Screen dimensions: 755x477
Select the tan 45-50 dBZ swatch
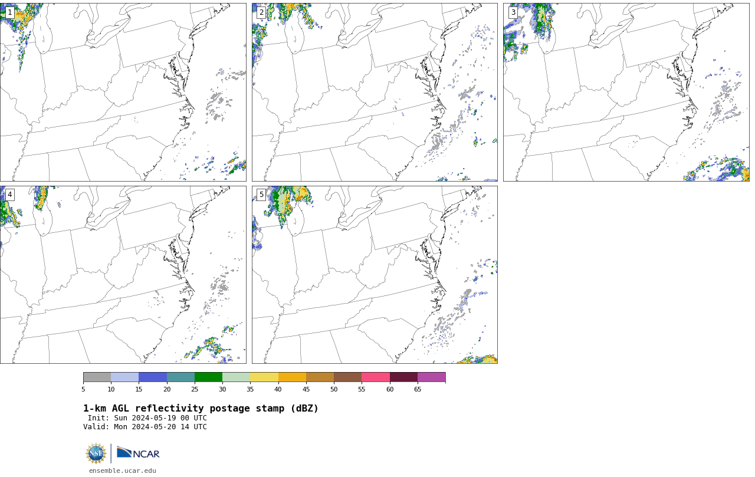pyautogui.click(x=320, y=377)
